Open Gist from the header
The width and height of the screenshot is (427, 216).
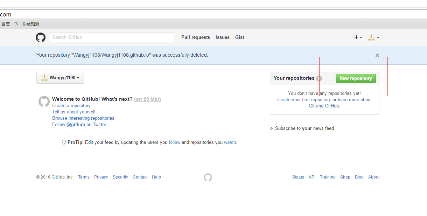click(240, 37)
